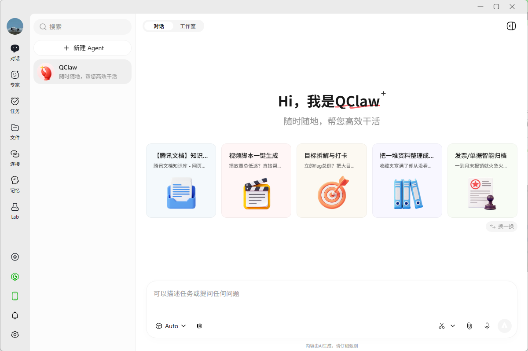This screenshot has width=528, height=351.
Task: Click the green phone icon
Action: tap(15, 296)
